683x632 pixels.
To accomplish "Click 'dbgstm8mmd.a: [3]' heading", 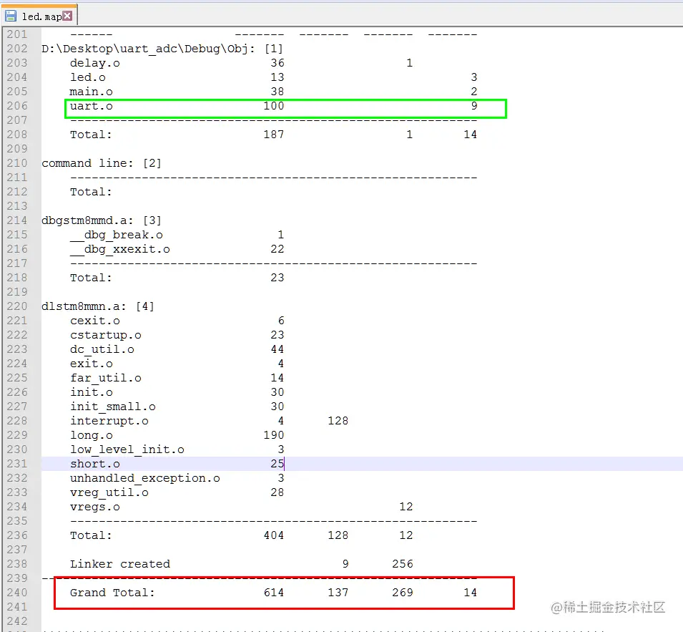I will pos(102,220).
